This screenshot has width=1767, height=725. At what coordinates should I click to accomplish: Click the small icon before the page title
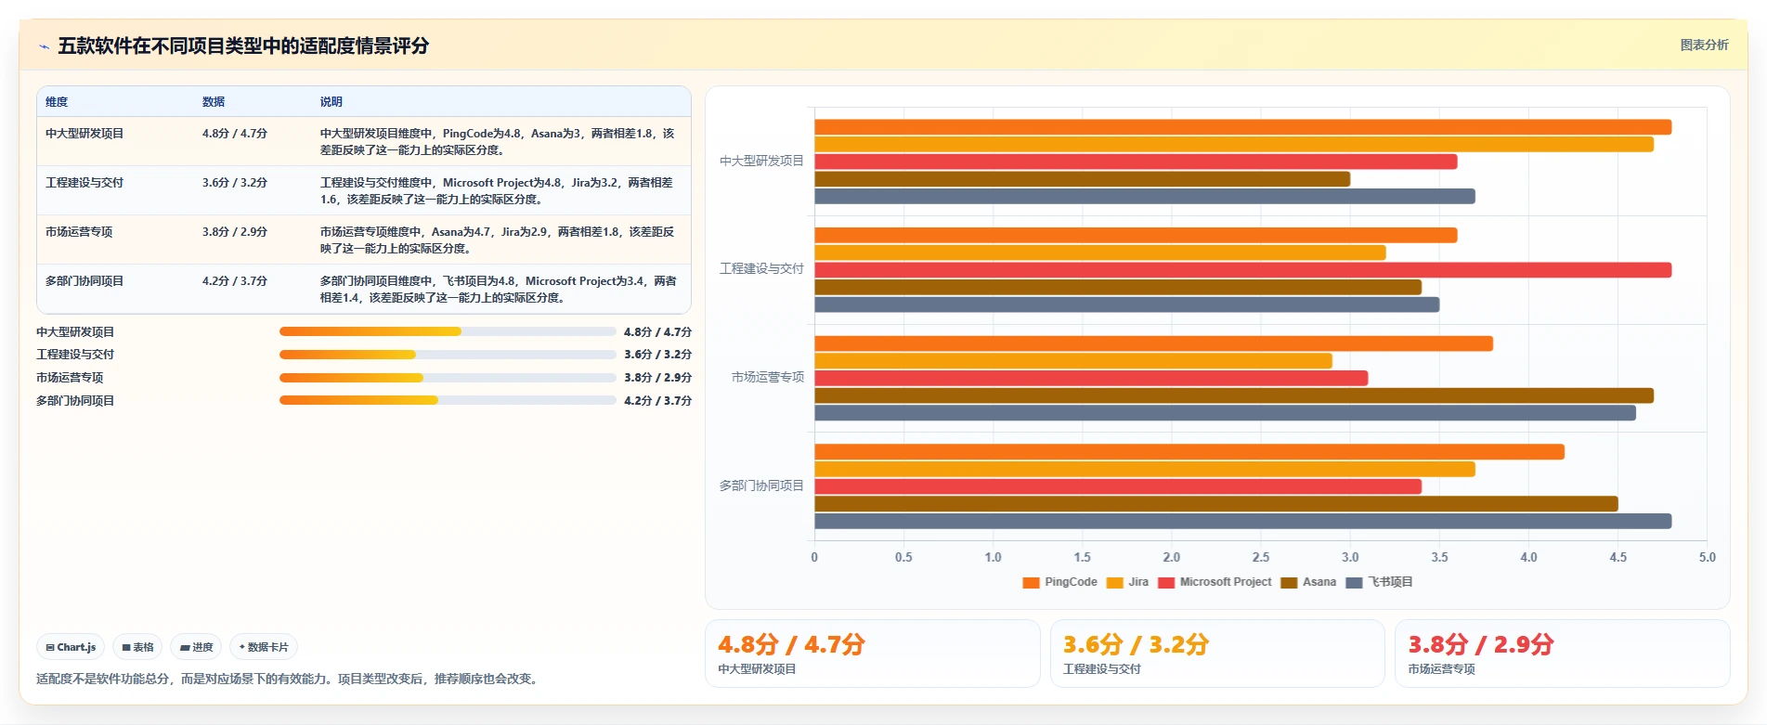pos(44,46)
